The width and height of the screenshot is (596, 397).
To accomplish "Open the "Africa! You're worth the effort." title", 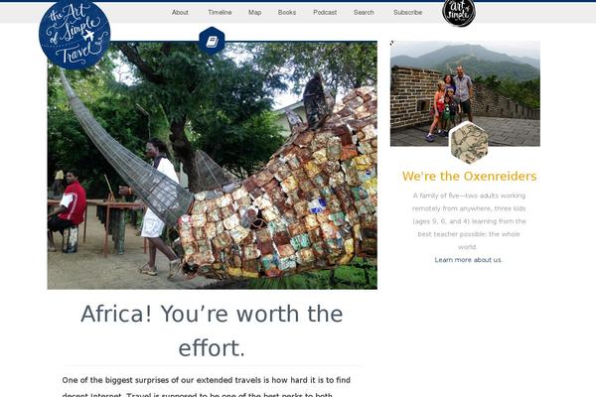I will pos(212,331).
